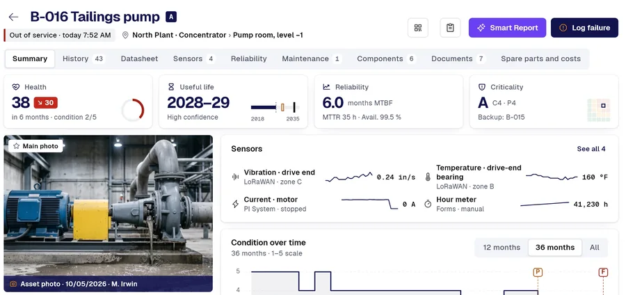Click the 41,230 h hour meter value
Viewport: 626px width, 295px height.
tap(591, 205)
